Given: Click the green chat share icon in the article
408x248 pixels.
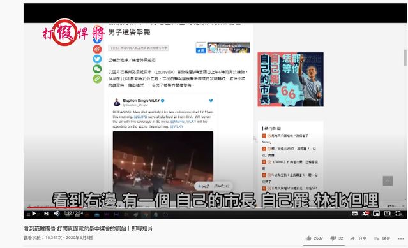Looking at the screenshot, I should [97, 69].
